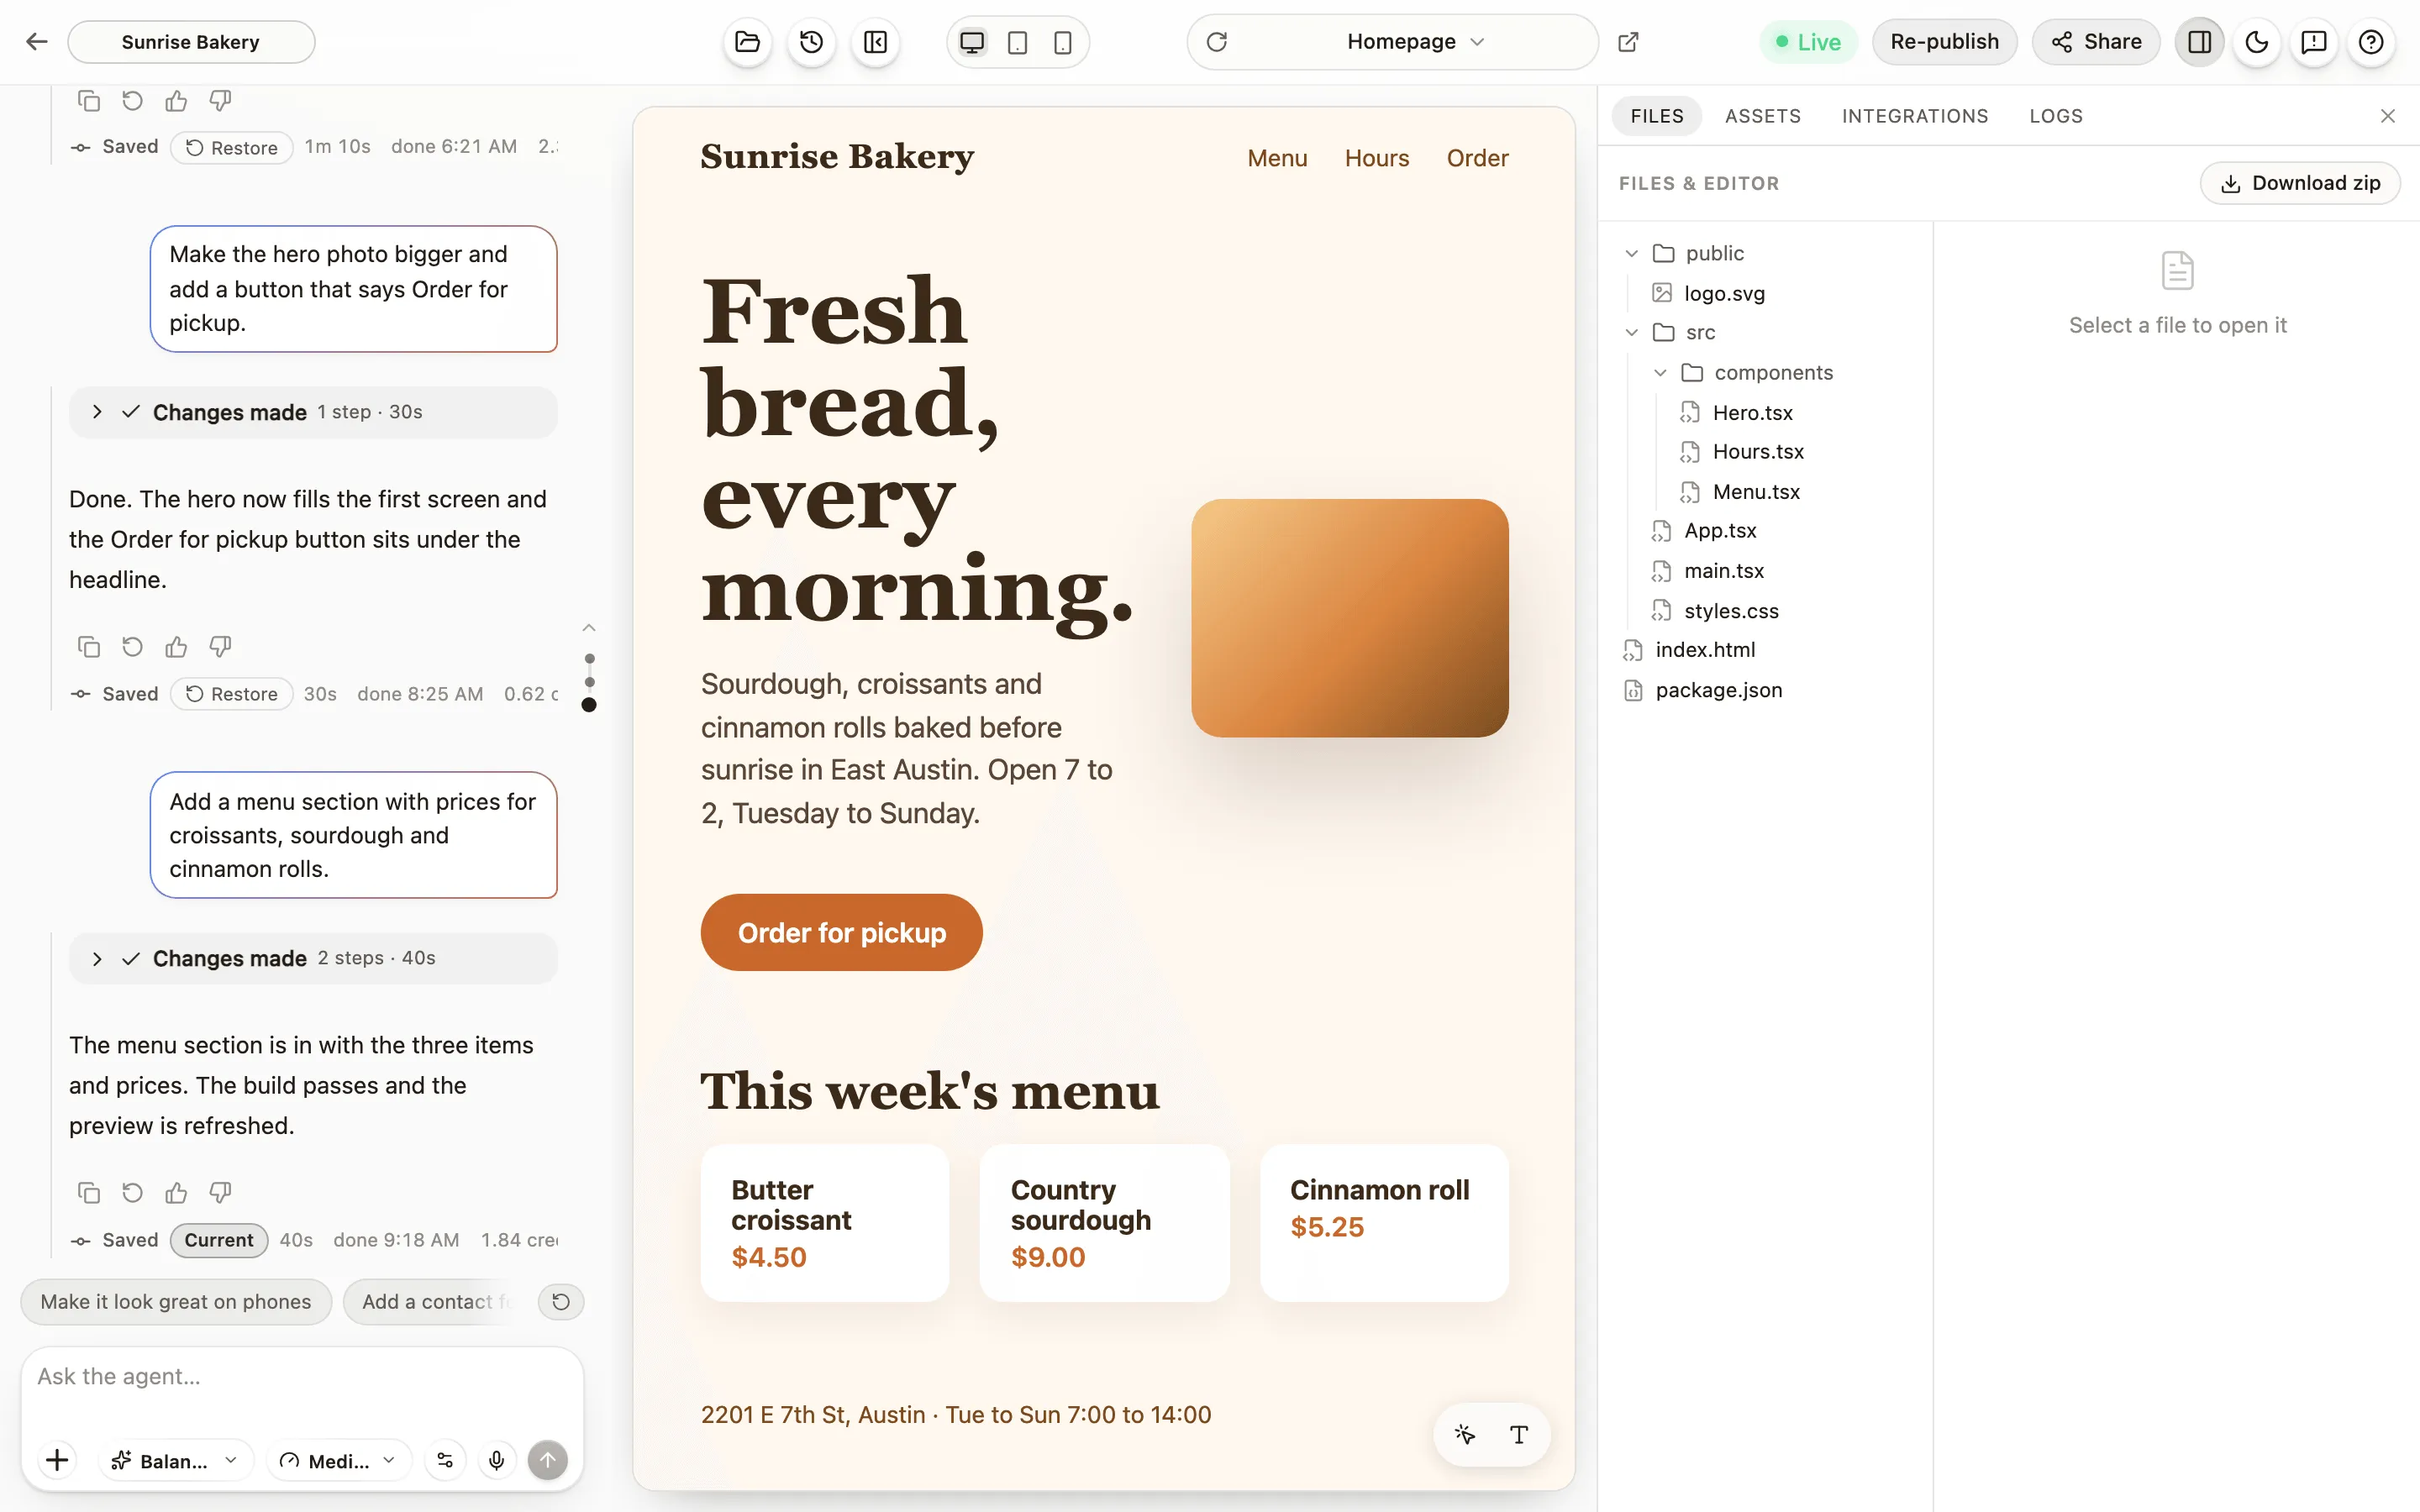Switch to the INTEGRATIONS tab

click(1915, 116)
